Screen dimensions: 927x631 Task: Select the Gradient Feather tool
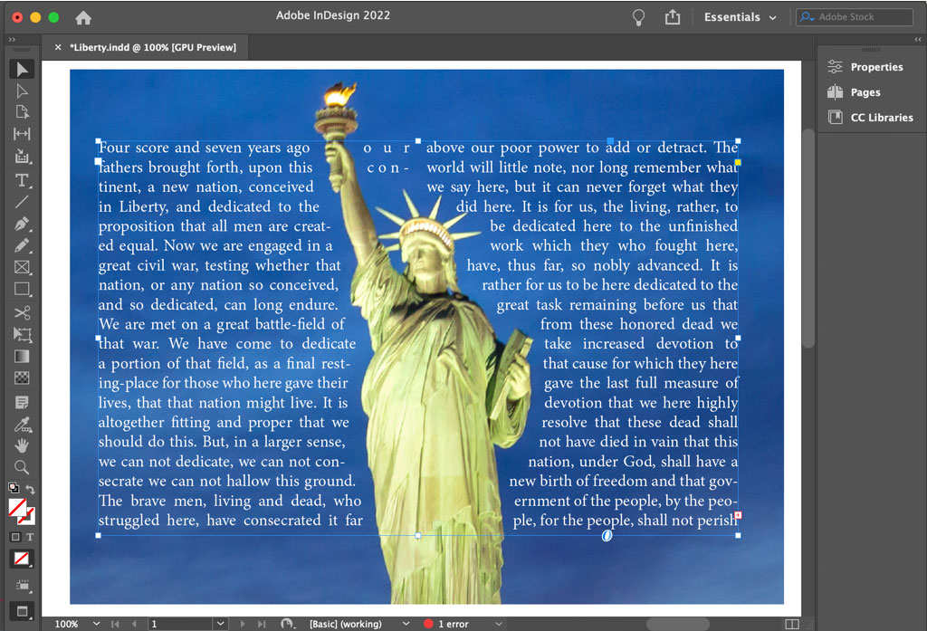click(x=22, y=378)
